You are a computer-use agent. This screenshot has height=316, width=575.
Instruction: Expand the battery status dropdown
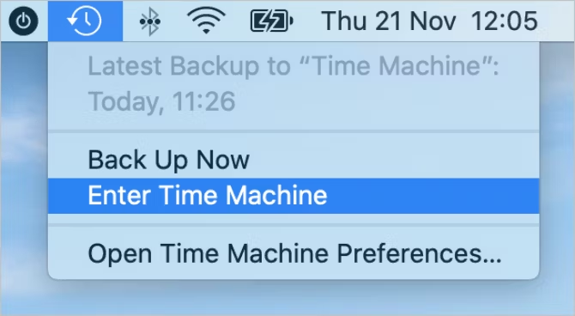(271, 21)
